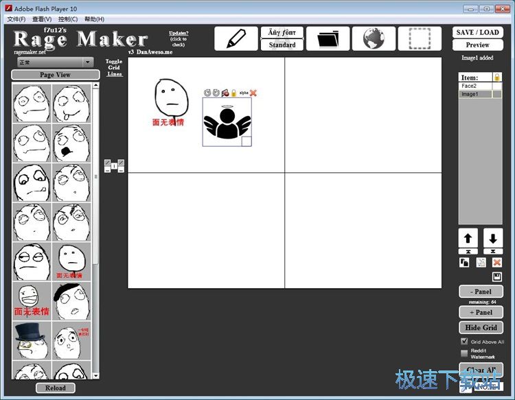Select Image1 in the Item list

(x=475, y=94)
